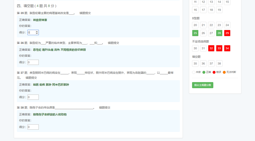This screenshot has height=141, width=255.
Task: Open 错题提交 link for question 36
Action: (113, 43)
